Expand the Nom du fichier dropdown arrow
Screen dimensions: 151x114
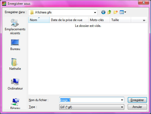[122, 100]
